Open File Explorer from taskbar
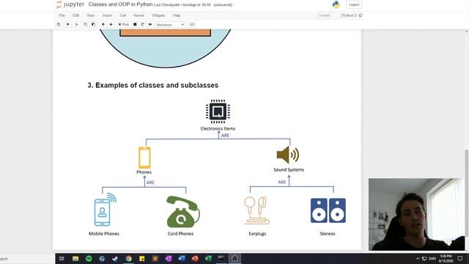469x264 pixels. [x=75, y=259]
